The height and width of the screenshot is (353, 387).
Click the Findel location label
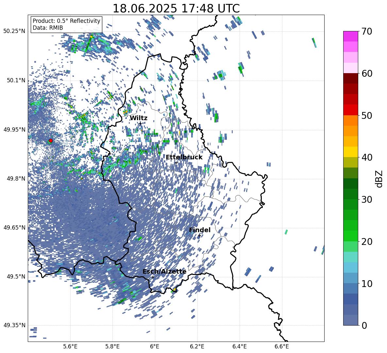pos(200,230)
